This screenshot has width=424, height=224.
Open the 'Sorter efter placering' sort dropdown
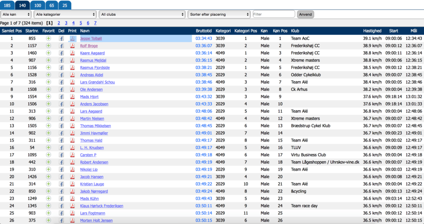coord(219,14)
